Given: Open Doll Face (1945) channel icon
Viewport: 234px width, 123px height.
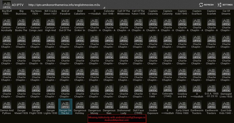Looking at the screenshot, I should [x=138, y=105].
